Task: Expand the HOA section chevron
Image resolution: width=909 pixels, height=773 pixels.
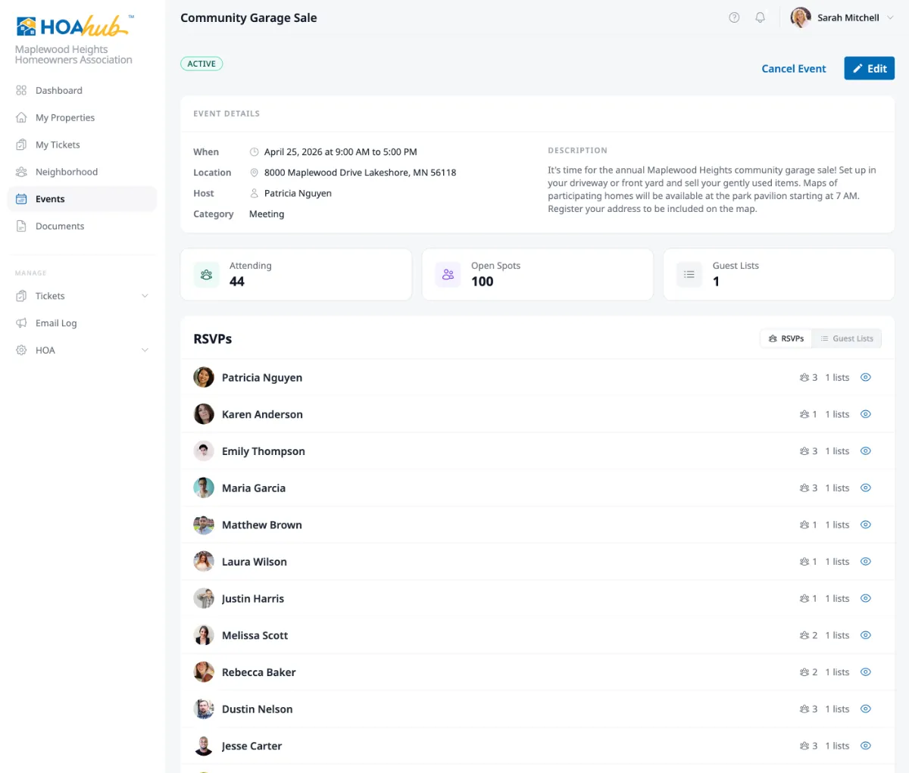Action: [144, 350]
